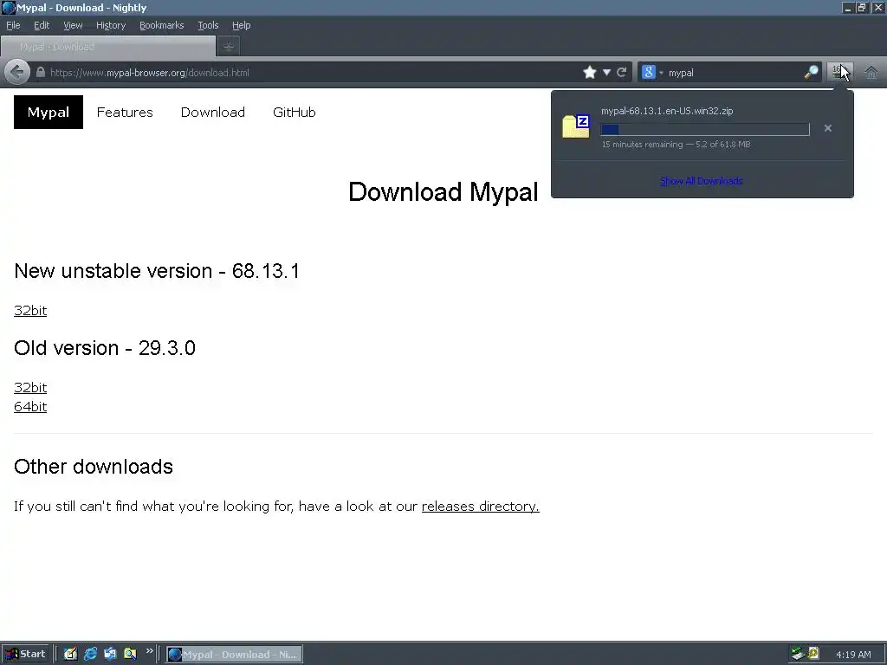Open a new tab with the plus button
The width and height of the screenshot is (887, 665).
229,47
